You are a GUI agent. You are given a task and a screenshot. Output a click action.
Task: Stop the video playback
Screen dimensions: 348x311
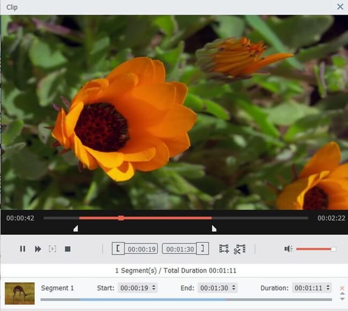[67, 249]
